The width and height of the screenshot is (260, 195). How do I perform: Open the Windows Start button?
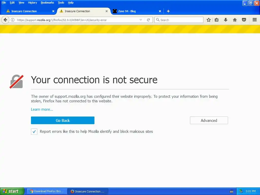12,191
